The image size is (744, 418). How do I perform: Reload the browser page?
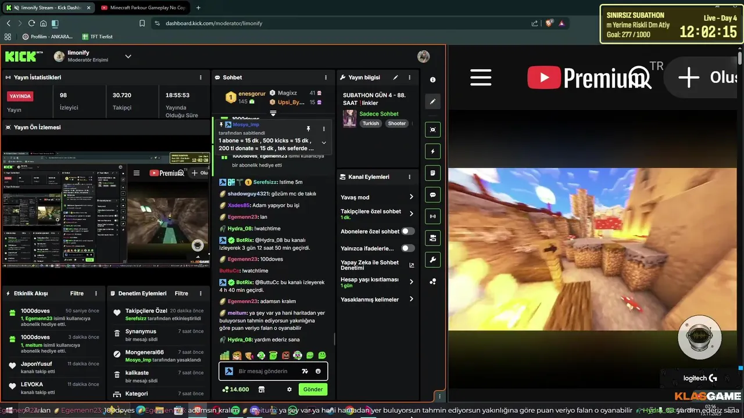click(31, 23)
